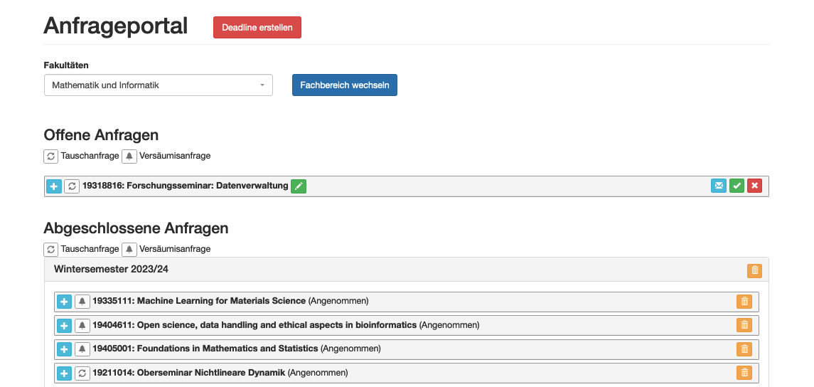Click the Fachbereich wechseln button
Viewport: 814px width, 387px height.
345,85
